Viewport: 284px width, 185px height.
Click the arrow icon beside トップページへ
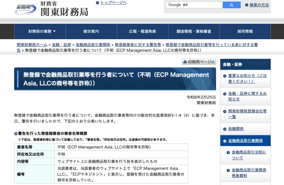(x=97, y=3)
